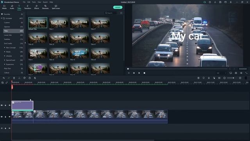Screen dimensions: 250x141
Task: Open the advanced edit adjust tool
Action: click(35, 78)
